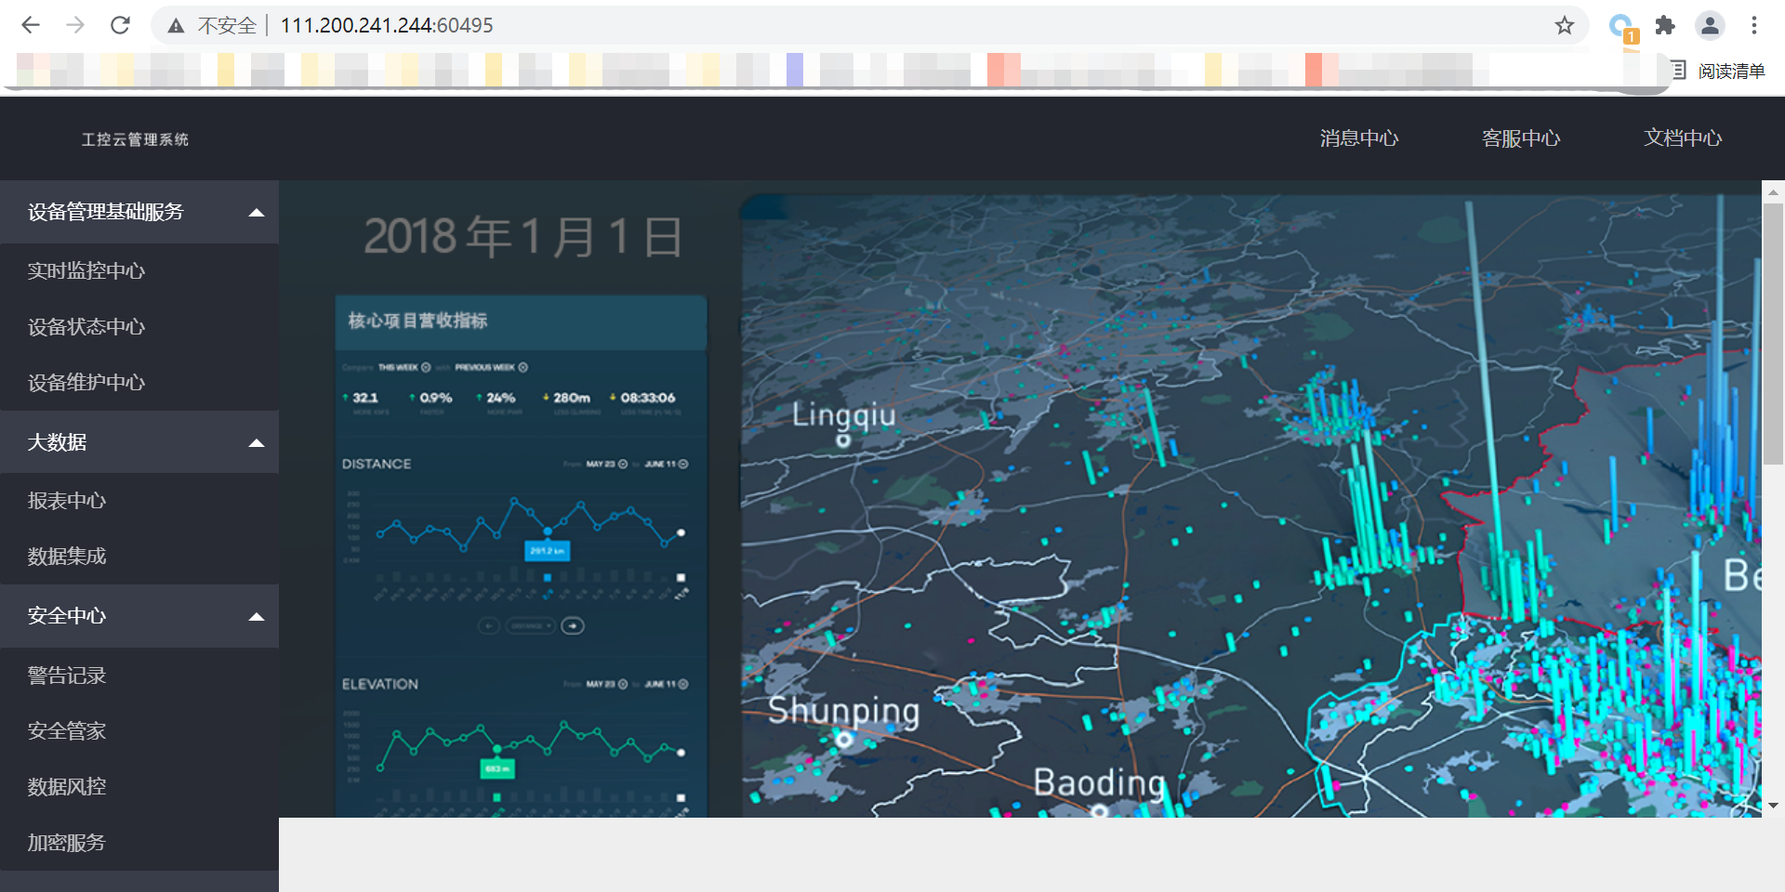The width and height of the screenshot is (1785, 892).
Task: Click the next-chart right arrow button
Action: pyautogui.click(x=574, y=626)
